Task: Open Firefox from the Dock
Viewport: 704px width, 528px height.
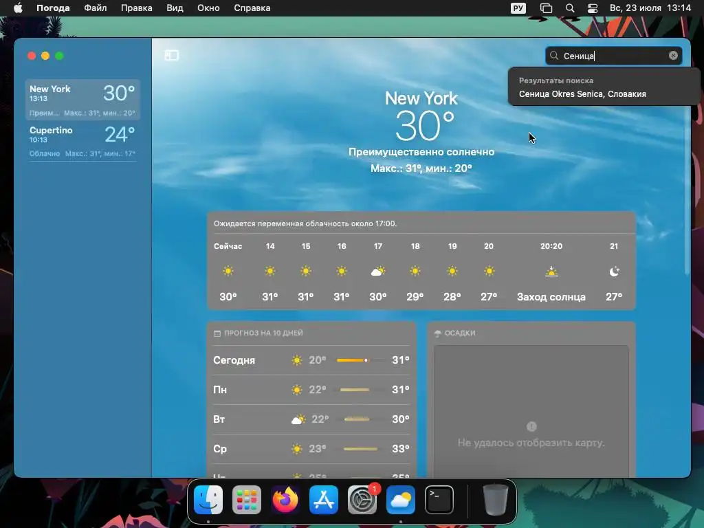Action: click(285, 500)
